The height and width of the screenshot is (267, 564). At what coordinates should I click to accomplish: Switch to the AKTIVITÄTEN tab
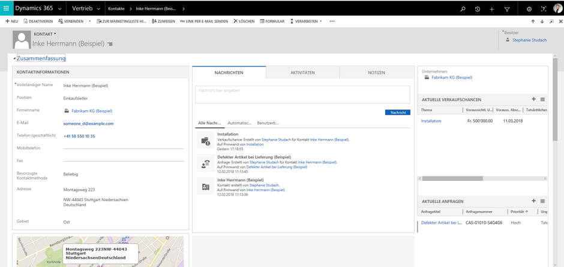(x=302, y=72)
